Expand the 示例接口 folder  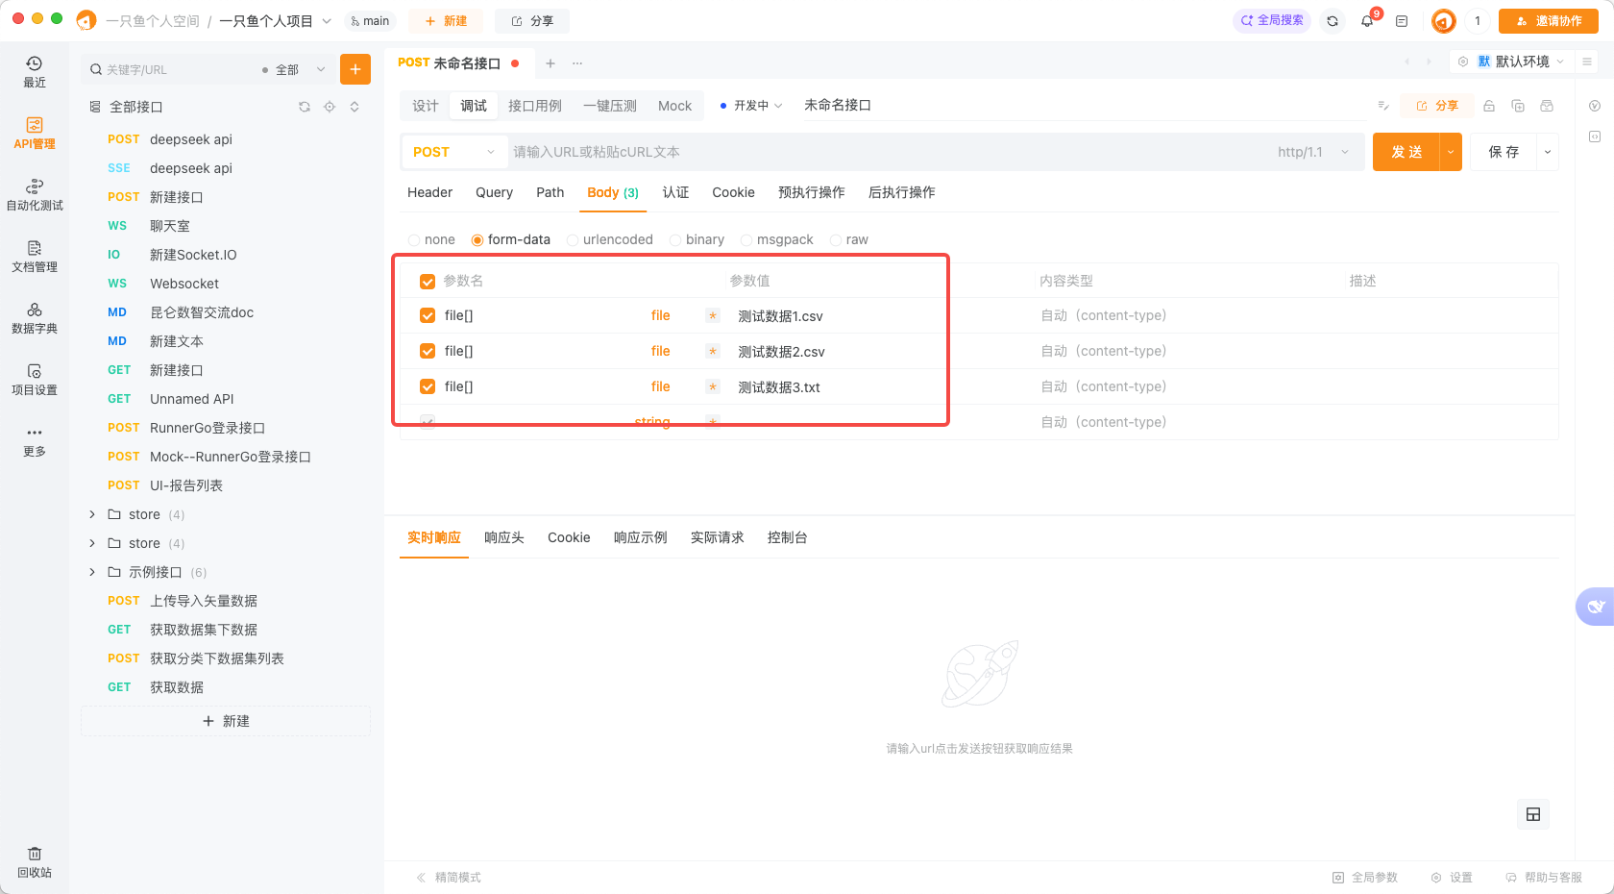coord(92,572)
